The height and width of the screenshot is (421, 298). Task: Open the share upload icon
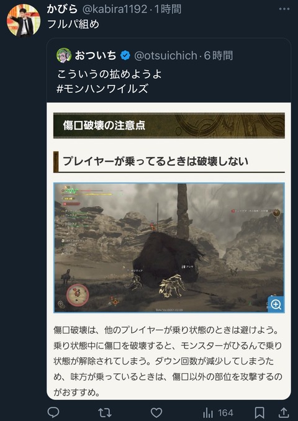click(284, 412)
